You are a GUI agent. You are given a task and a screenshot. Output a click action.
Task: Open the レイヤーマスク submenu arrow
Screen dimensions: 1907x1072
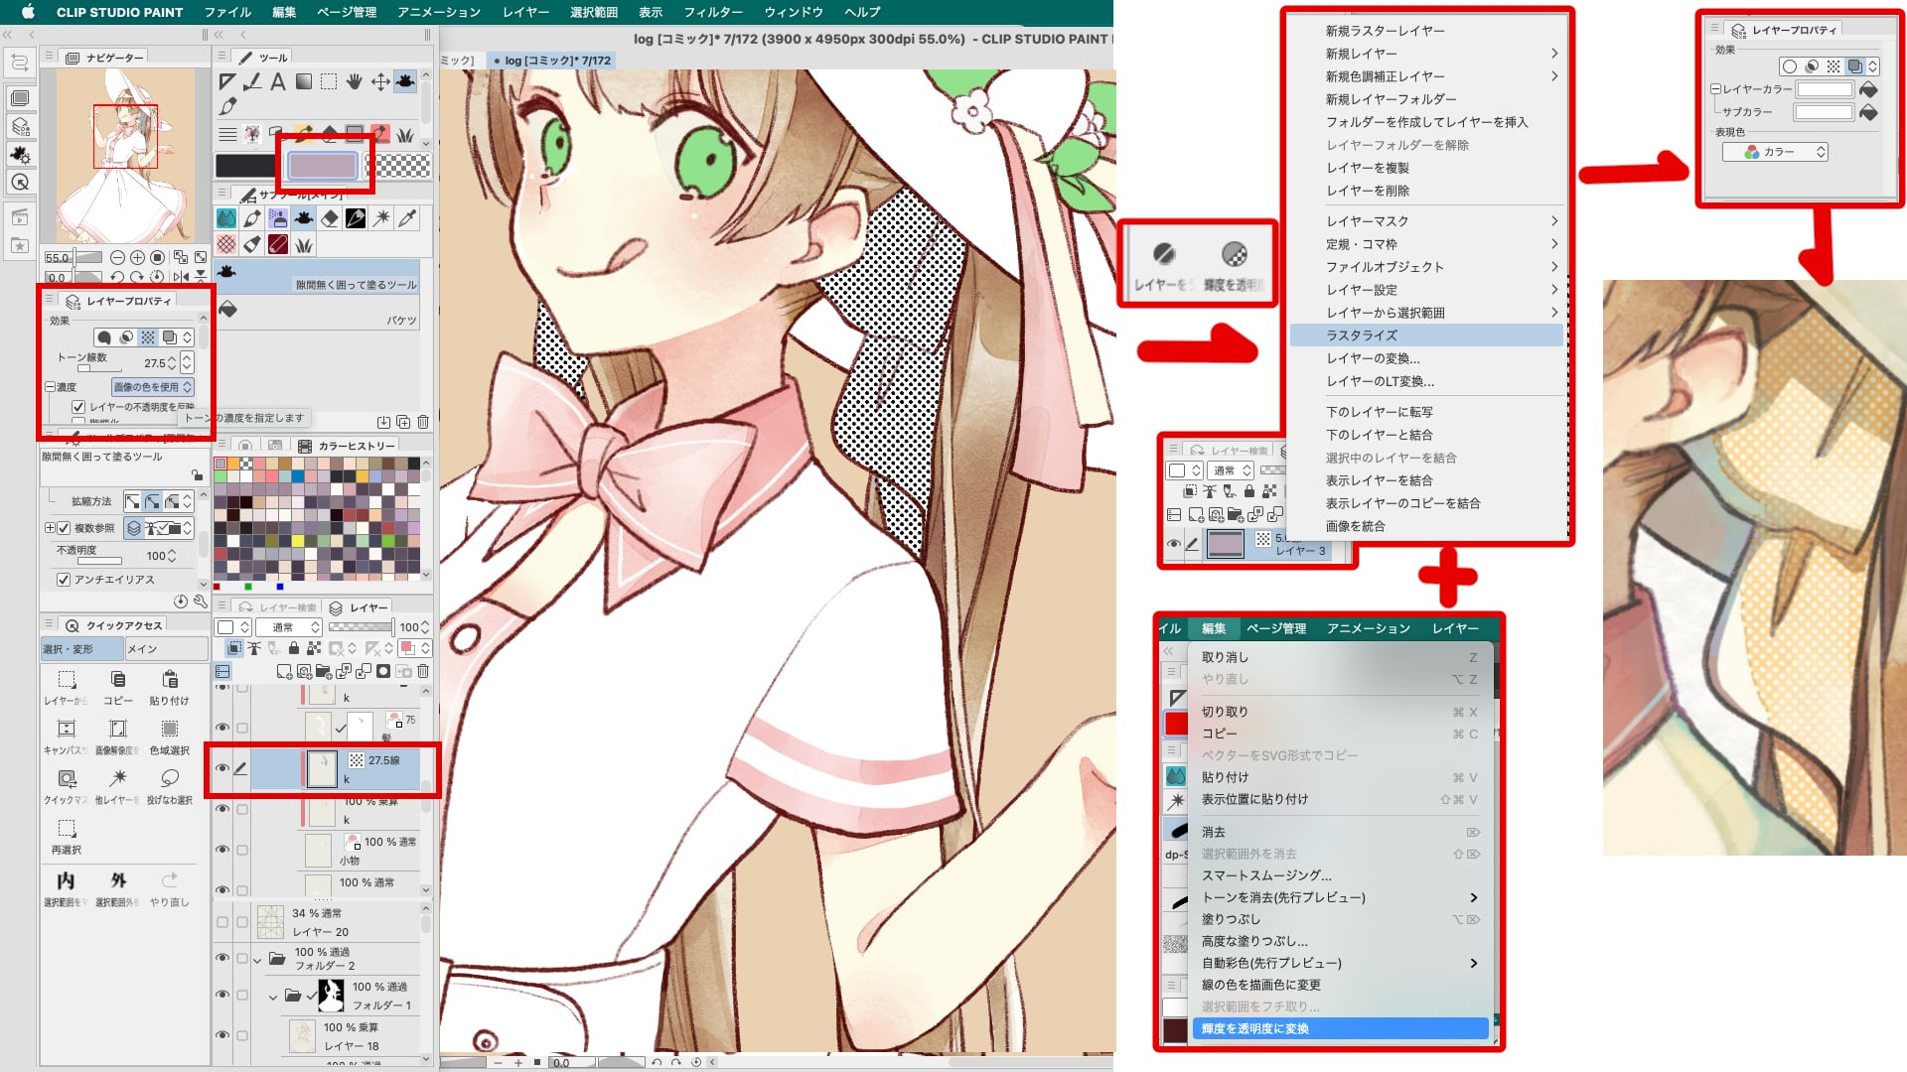pyautogui.click(x=1554, y=221)
